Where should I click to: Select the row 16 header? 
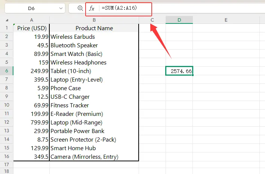click(7, 156)
